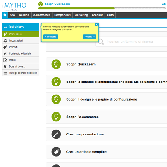Click the Avanti > button
Image resolution: width=167 pixels, height=167 pixels.
click(89, 37)
